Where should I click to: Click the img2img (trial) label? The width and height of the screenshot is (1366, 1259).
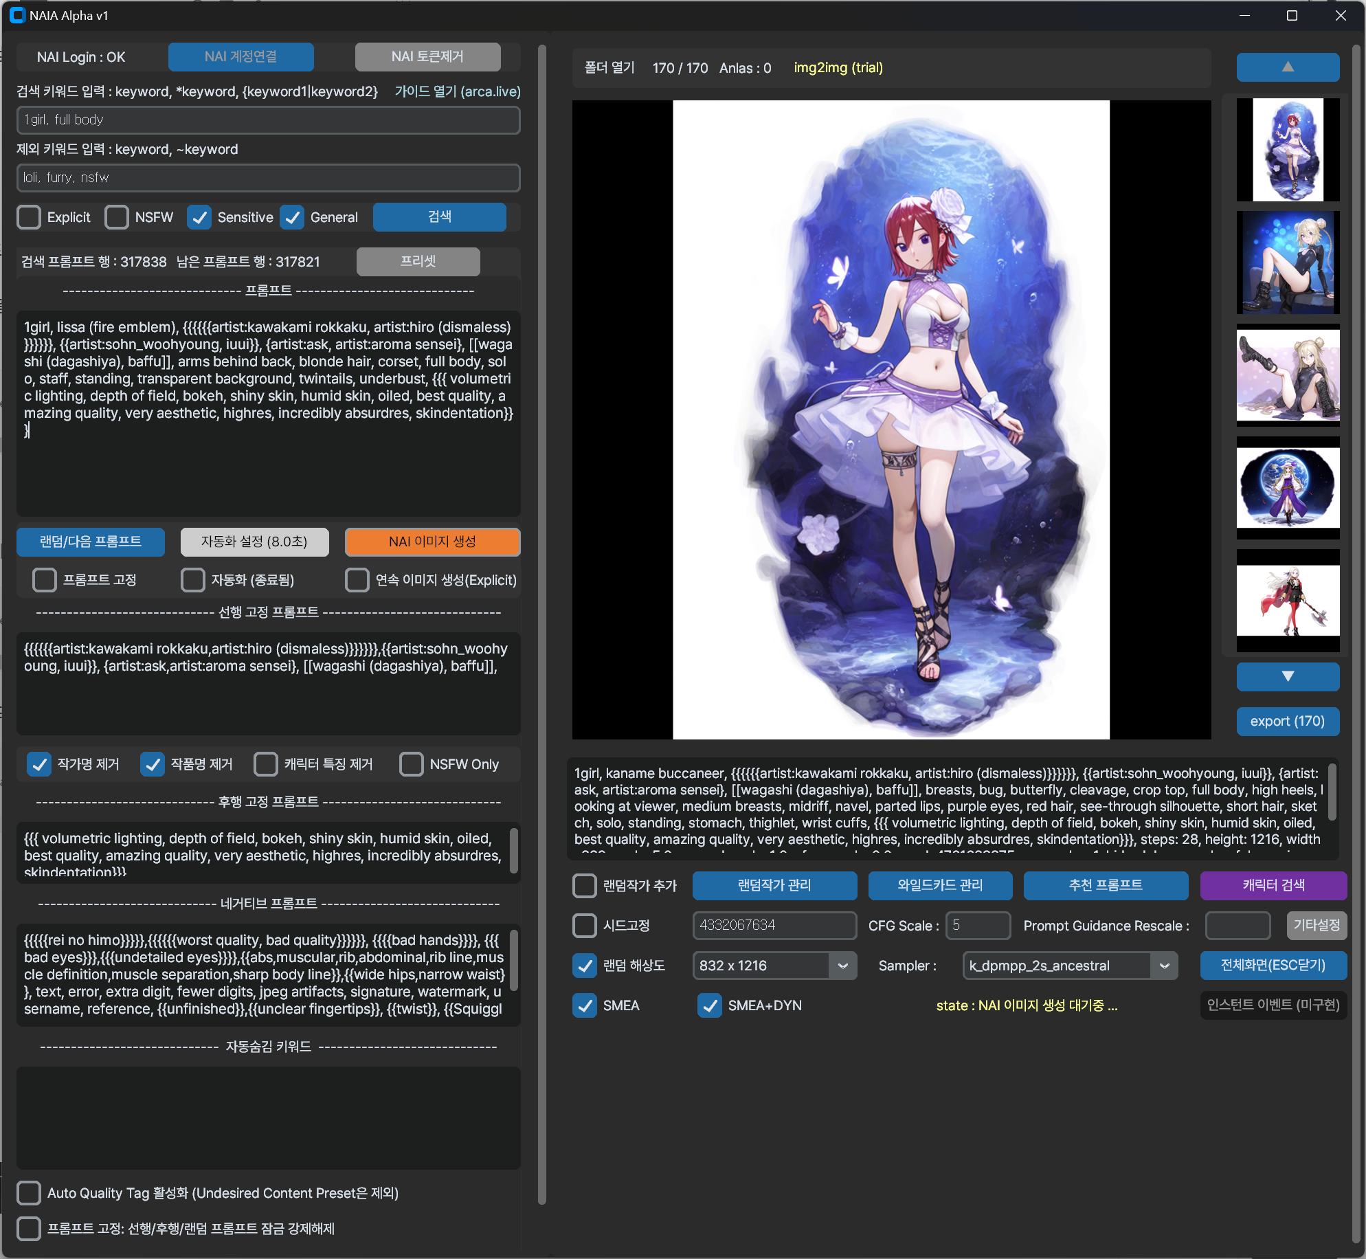pos(838,67)
